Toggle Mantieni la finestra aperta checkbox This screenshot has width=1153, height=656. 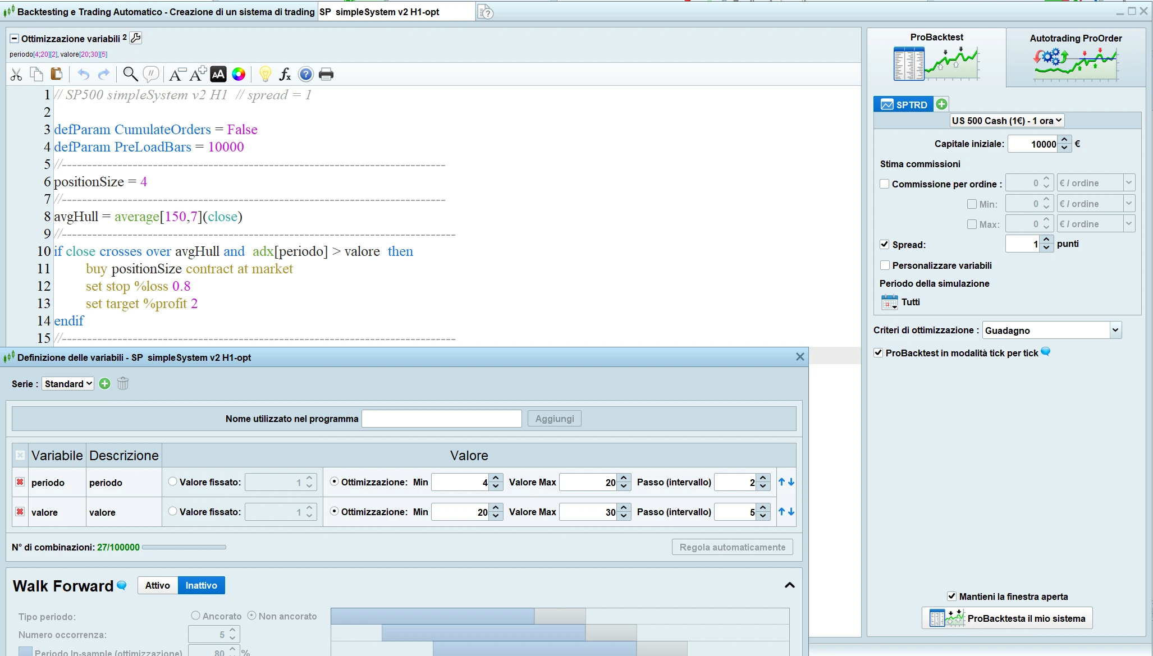(951, 597)
